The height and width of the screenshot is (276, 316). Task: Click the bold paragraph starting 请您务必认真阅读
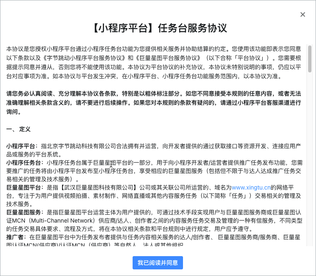click(x=154, y=103)
